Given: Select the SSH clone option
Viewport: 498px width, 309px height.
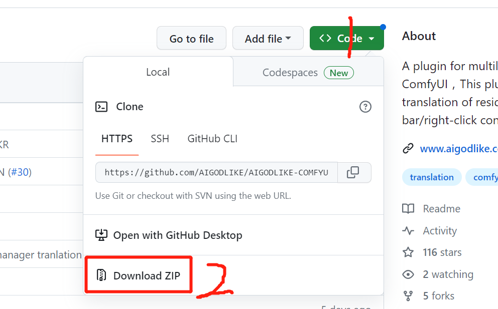Looking at the screenshot, I should 160,139.
